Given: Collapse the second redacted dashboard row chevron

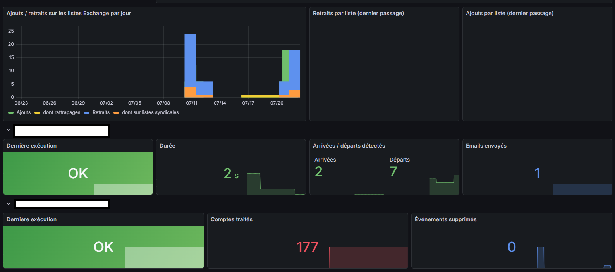Looking at the screenshot, I should click(9, 204).
